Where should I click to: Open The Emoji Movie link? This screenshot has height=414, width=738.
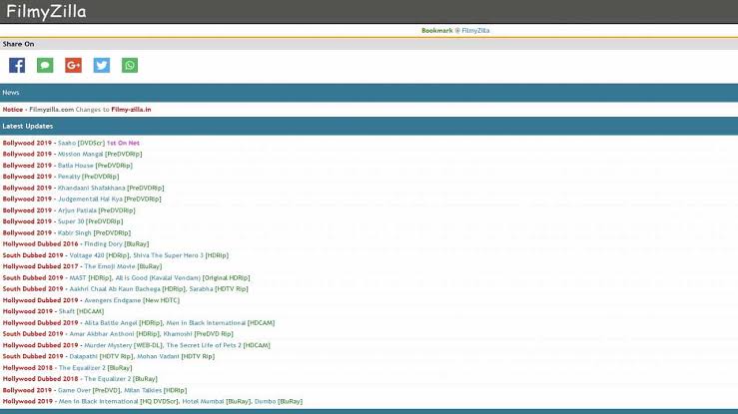(x=123, y=266)
